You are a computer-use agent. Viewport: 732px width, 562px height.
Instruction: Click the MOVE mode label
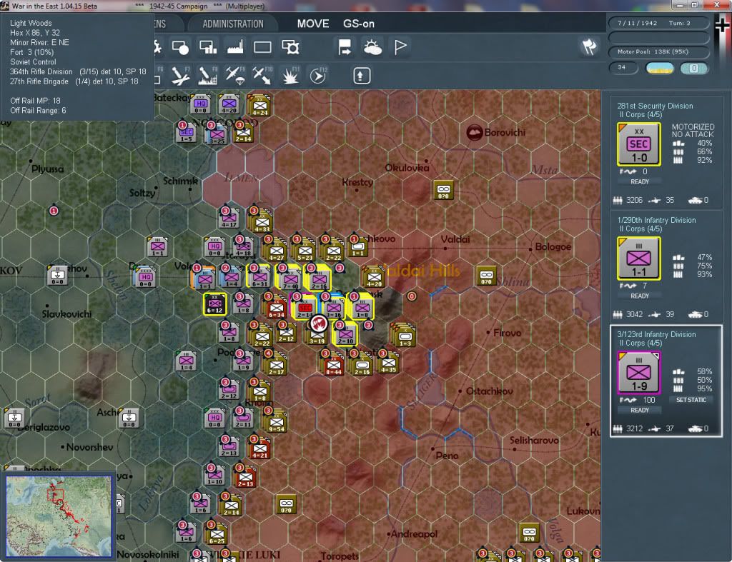(313, 24)
